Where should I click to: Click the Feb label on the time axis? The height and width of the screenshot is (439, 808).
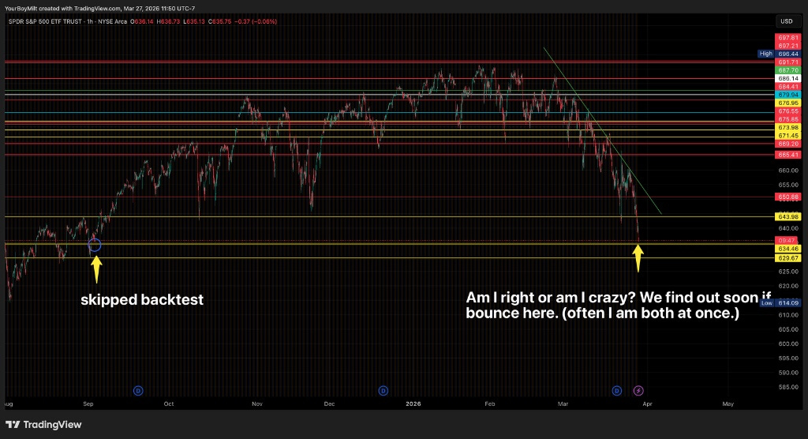coord(490,404)
